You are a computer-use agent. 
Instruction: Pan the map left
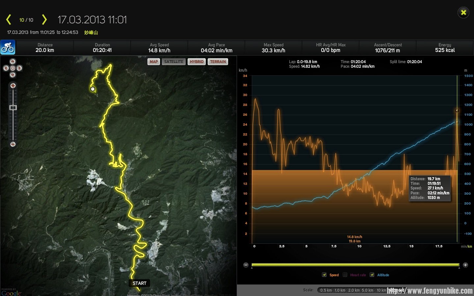[6, 68]
